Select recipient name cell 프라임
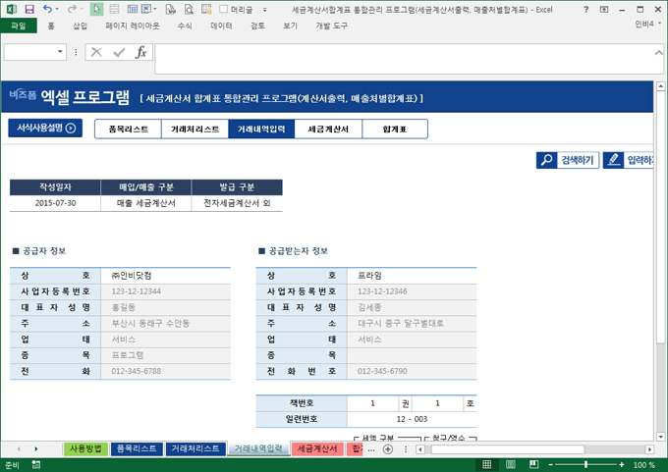The width and height of the screenshot is (668, 472). (x=412, y=276)
